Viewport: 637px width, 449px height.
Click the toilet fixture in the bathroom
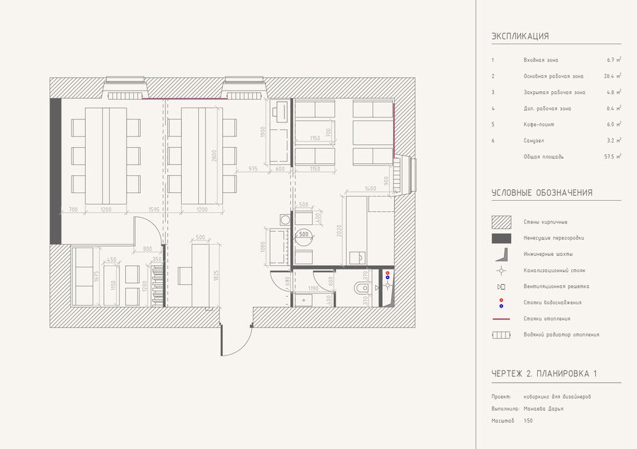[x=362, y=288]
